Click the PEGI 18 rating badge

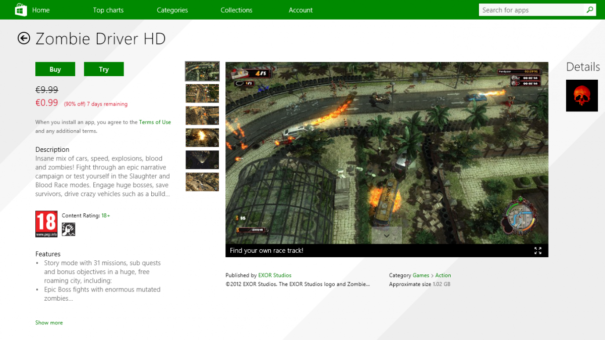click(46, 224)
